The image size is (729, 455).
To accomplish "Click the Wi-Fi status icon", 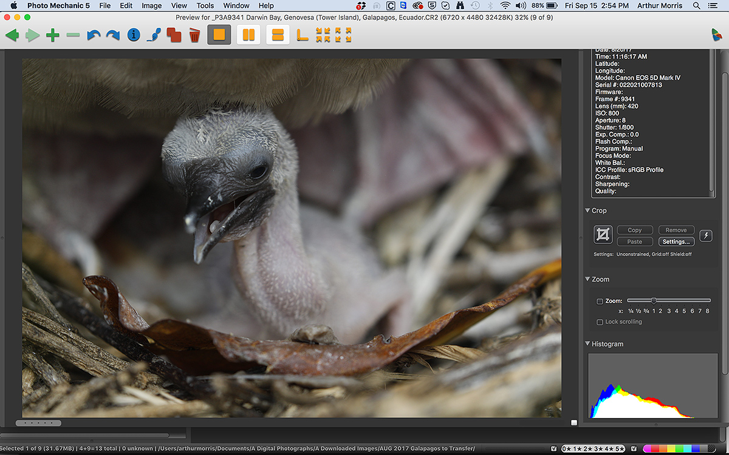I will (505, 5).
